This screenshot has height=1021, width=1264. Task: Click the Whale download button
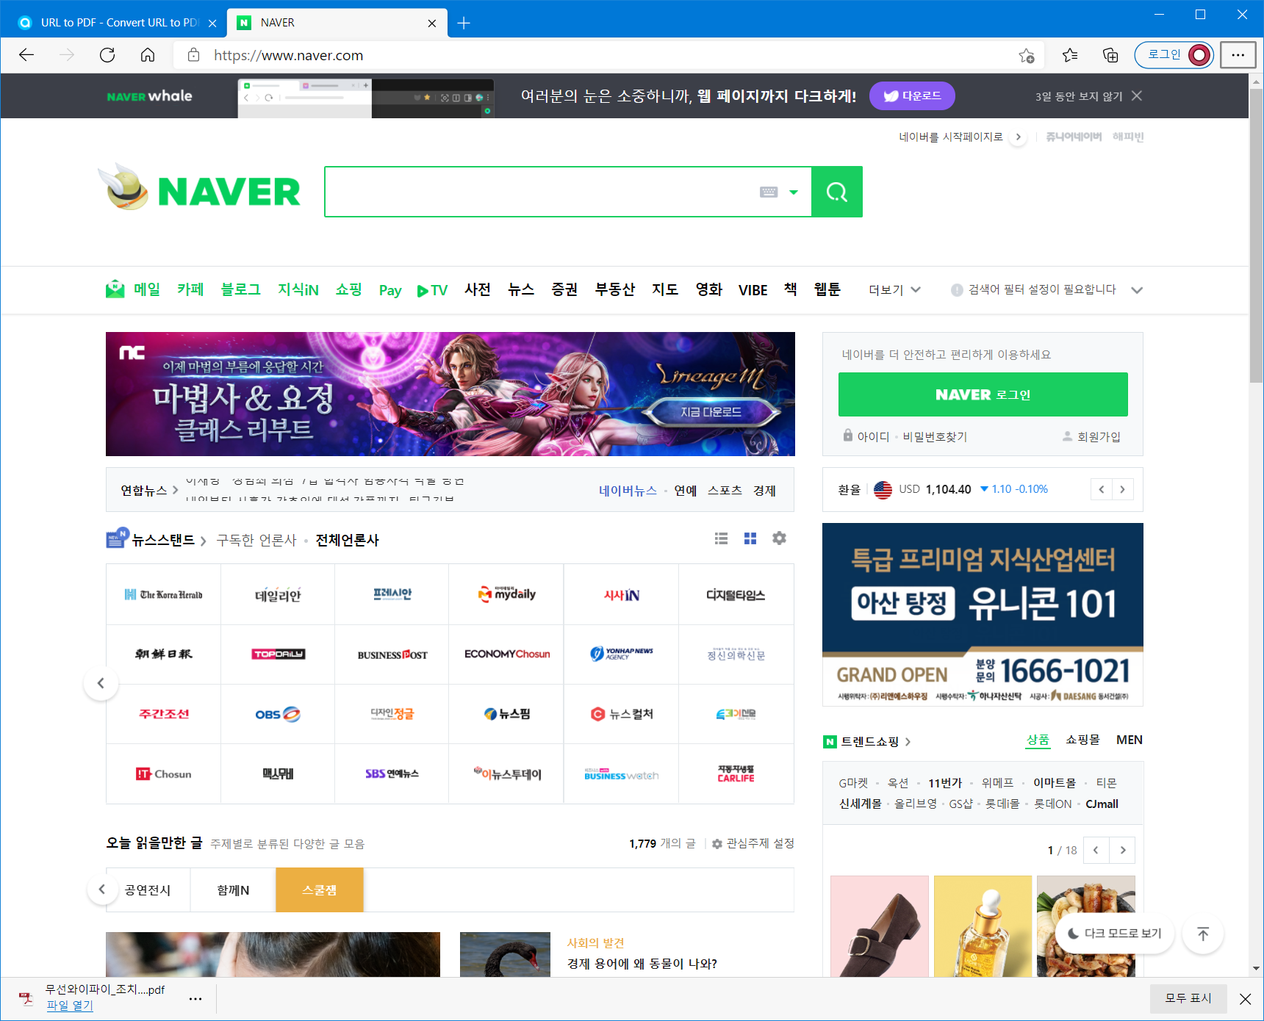tap(912, 95)
